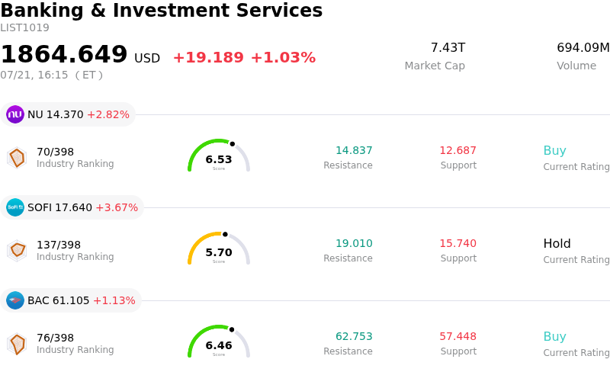Image resolution: width=610 pixels, height=372 pixels.
Task: Click the NU purple logo icon
Action: tap(15, 114)
